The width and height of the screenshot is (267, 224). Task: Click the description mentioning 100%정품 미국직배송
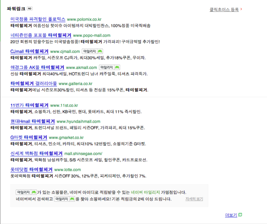(x=81, y=26)
